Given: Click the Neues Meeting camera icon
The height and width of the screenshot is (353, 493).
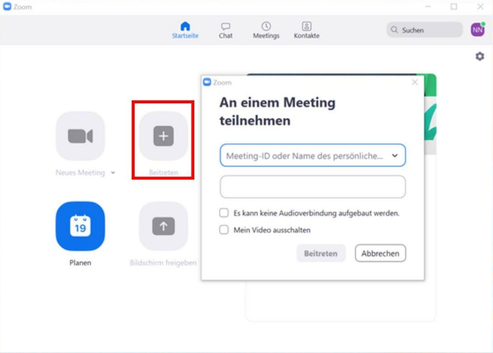Looking at the screenshot, I should pyautogui.click(x=80, y=136).
